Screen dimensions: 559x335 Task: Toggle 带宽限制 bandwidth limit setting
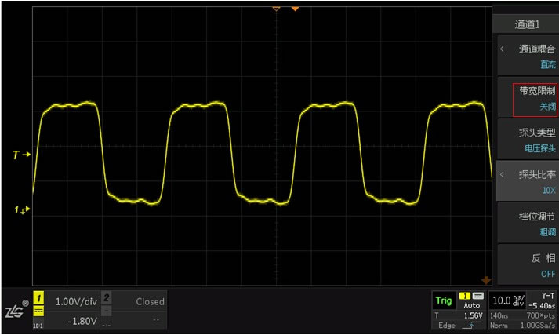tap(535, 98)
